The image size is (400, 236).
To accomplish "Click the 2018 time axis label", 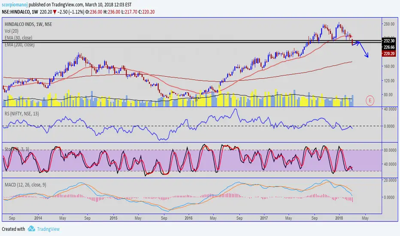I will [339, 218].
